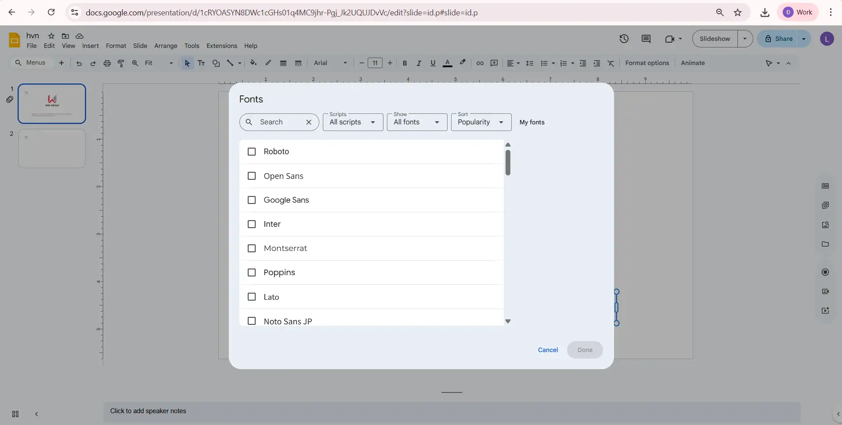This screenshot has width=842, height=425.
Task: Check the Inter font checkbox
Action: (x=252, y=224)
